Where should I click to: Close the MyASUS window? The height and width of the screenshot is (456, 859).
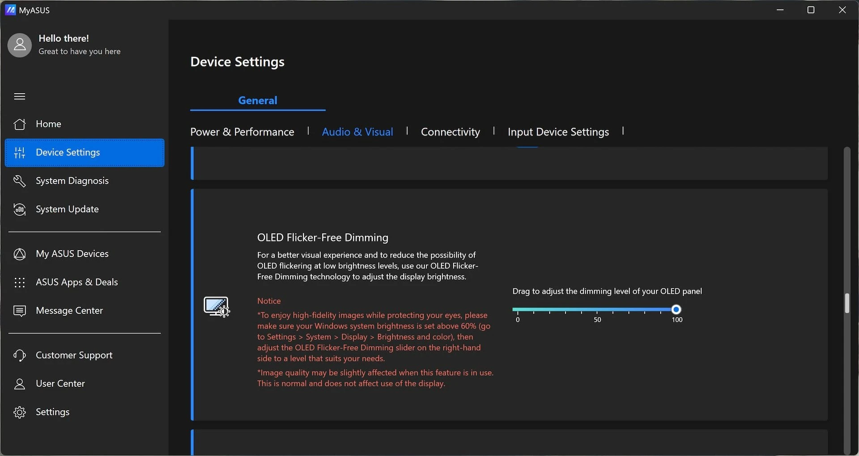[x=842, y=10]
